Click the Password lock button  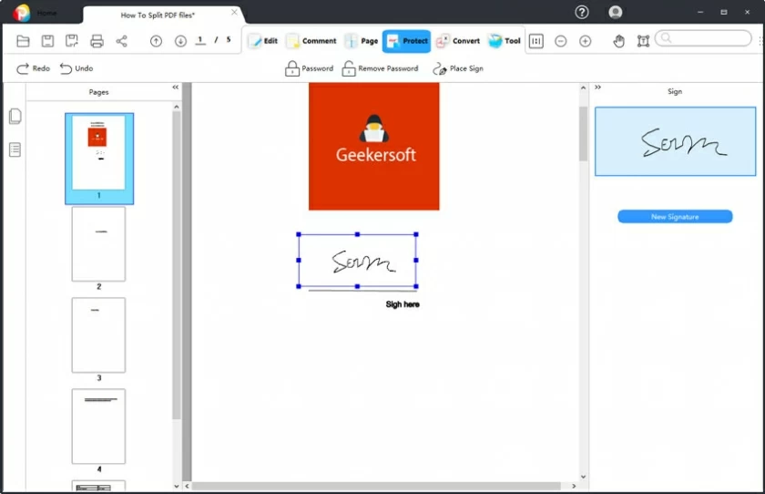point(310,68)
